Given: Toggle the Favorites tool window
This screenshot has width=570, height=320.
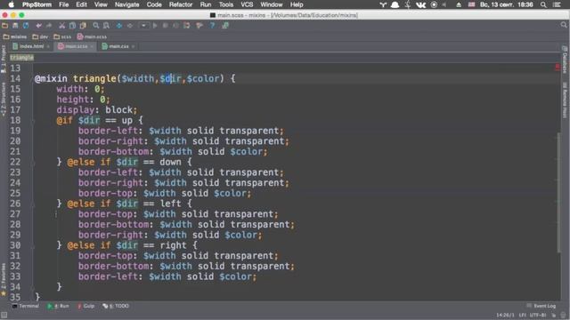Looking at the screenshot, I should [4, 279].
